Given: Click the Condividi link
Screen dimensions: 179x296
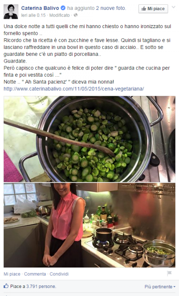Looking at the screenshot, I should [x=59, y=274].
